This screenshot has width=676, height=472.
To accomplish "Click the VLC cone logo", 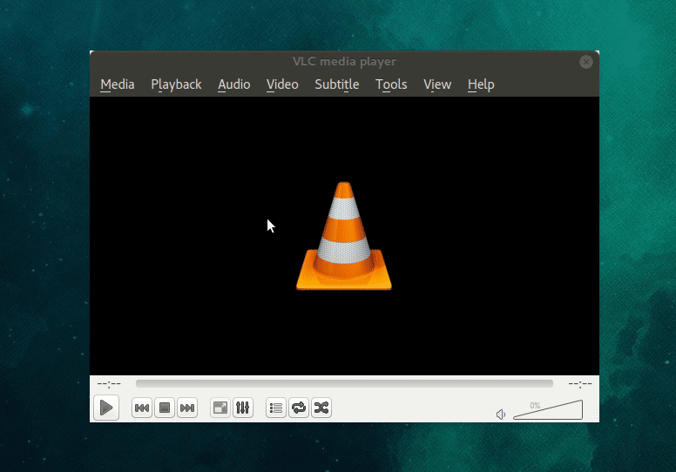I will (x=343, y=236).
